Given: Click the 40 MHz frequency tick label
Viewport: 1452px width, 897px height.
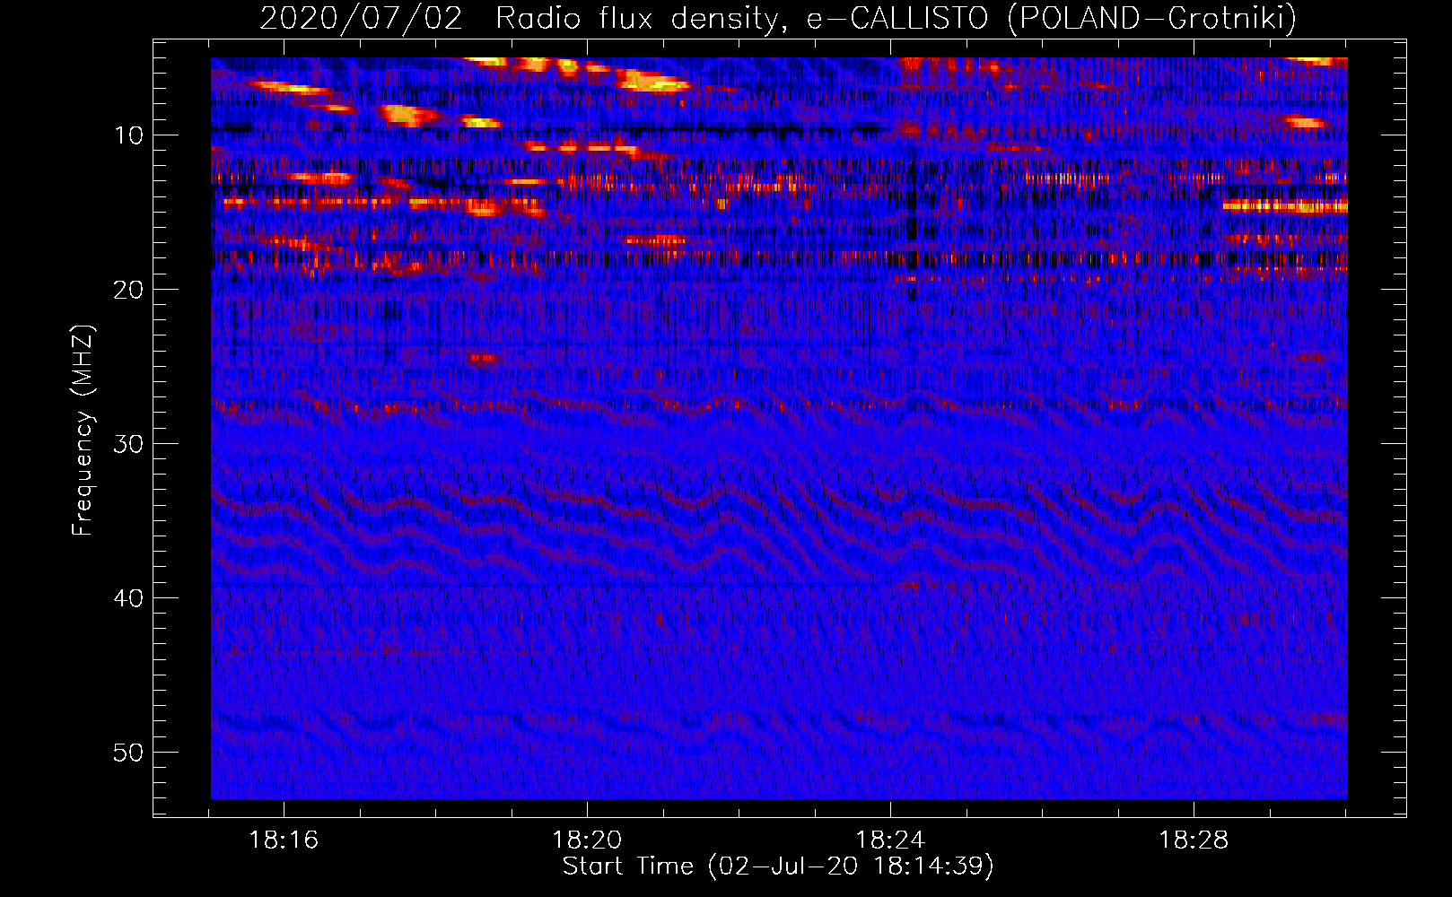Looking at the screenshot, I should point(129,598).
